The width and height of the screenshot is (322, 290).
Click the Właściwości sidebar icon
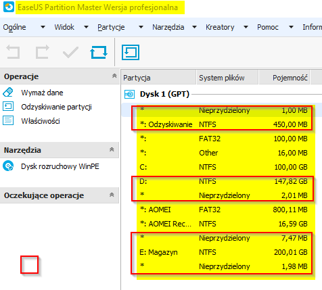pyautogui.click(x=8, y=120)
